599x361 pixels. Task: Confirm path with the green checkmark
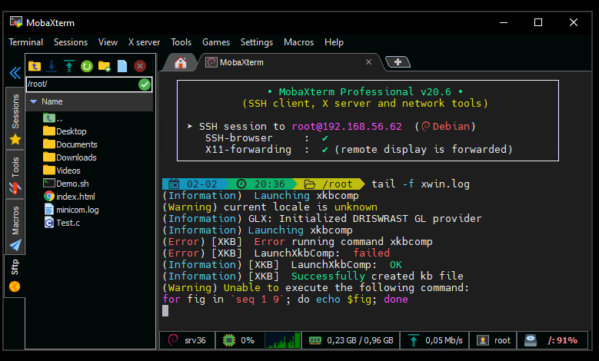click(x=145, y=84)
